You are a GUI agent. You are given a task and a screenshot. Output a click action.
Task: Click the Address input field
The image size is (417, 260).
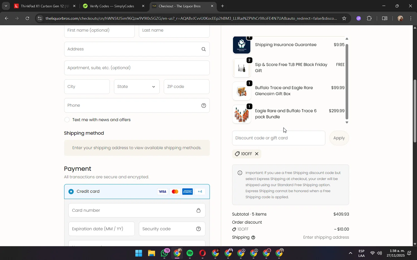(137, 49)
